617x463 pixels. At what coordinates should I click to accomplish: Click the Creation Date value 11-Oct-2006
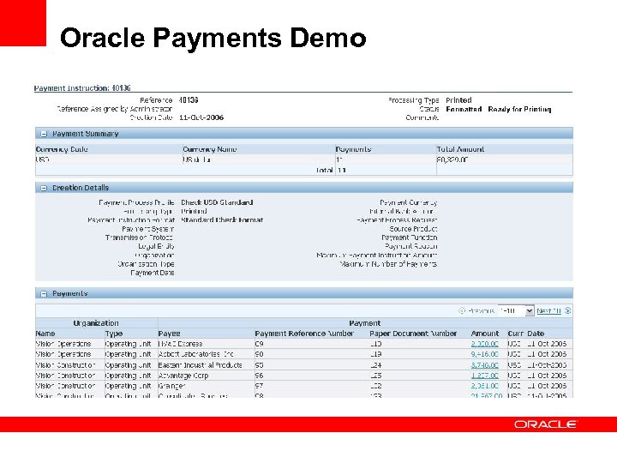tap(201, 117)
